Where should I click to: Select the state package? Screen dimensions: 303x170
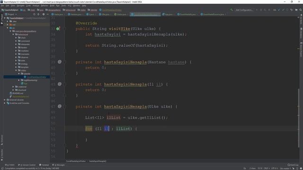pos(23,60)
